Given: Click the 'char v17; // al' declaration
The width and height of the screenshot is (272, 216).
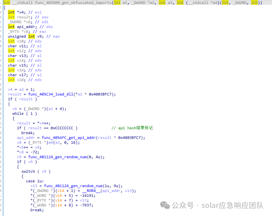Looking at the screenshot, I should coord(25,75).
